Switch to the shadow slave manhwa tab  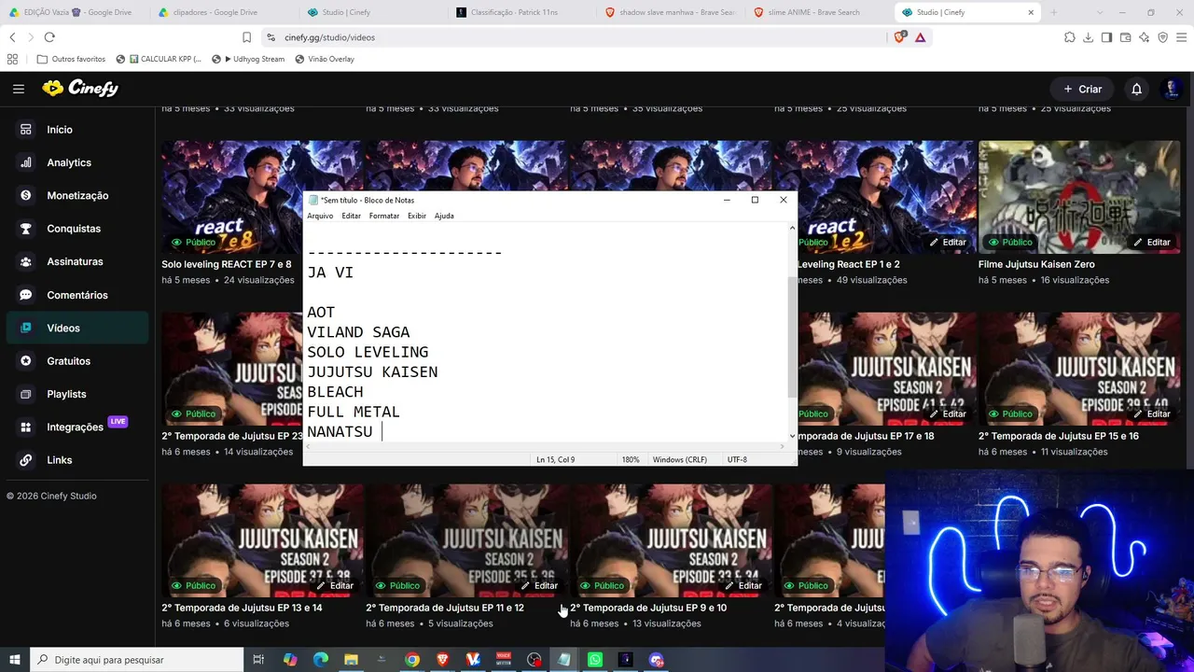pos(672,12)
